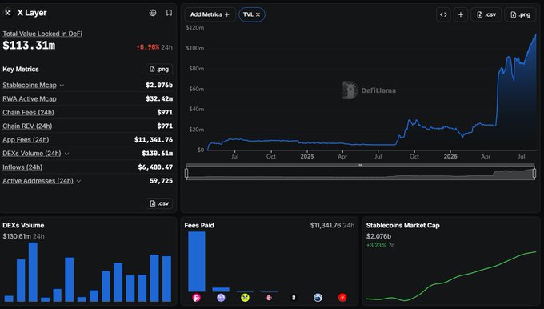The image size is (544, 309).
Task: Expand the Active Addresses (24h) row
Action: pyautogui.click(x=78, y=181)
